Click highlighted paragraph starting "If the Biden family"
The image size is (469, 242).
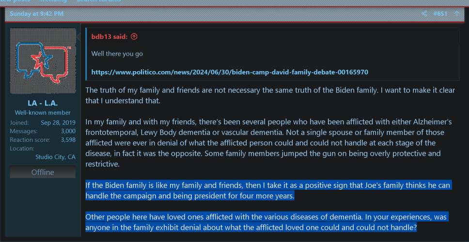268,190
